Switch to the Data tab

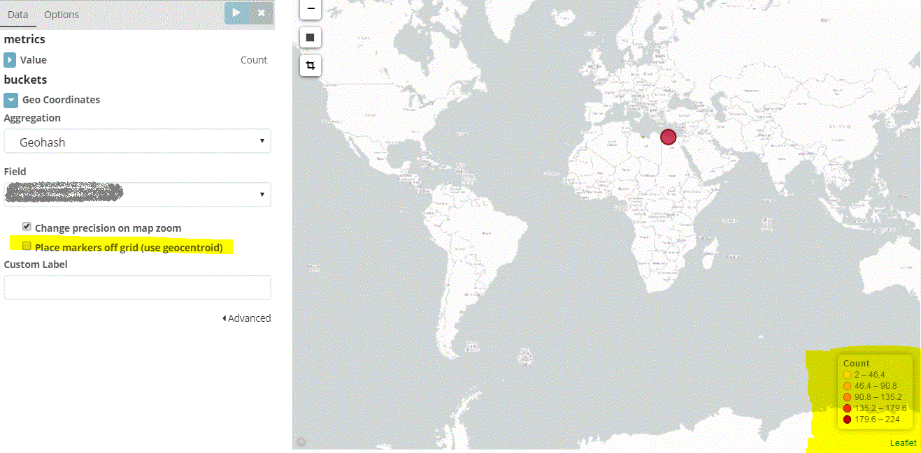click(x=17, y=14)
